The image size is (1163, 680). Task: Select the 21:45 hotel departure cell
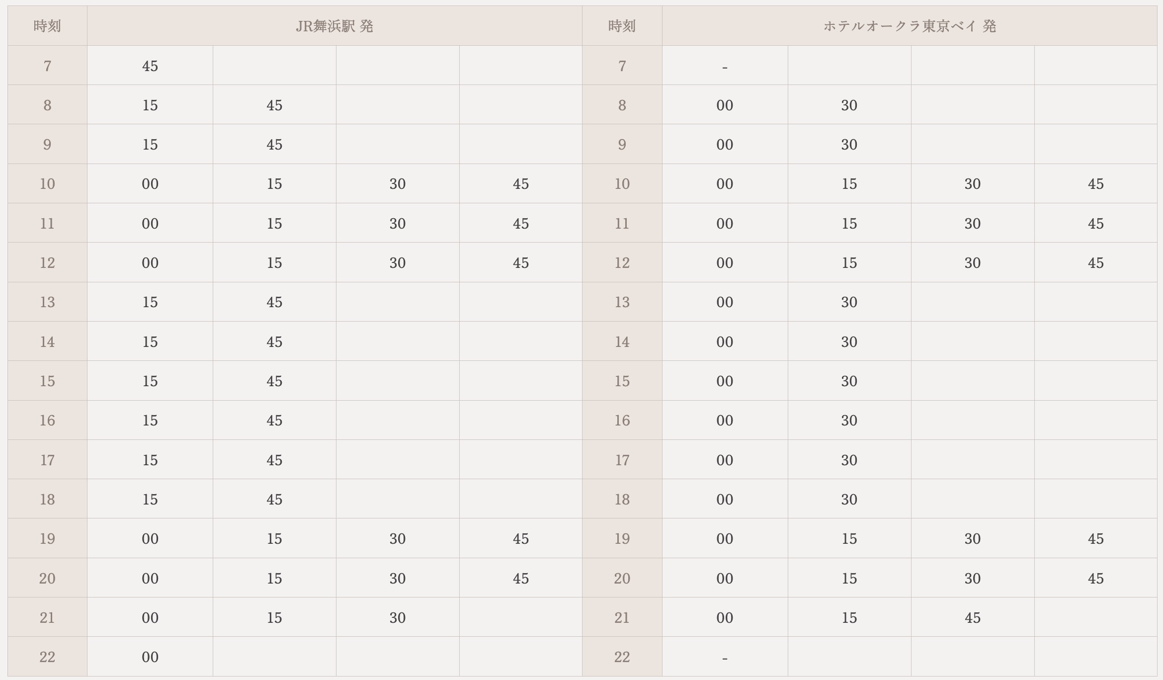point(973,617)
